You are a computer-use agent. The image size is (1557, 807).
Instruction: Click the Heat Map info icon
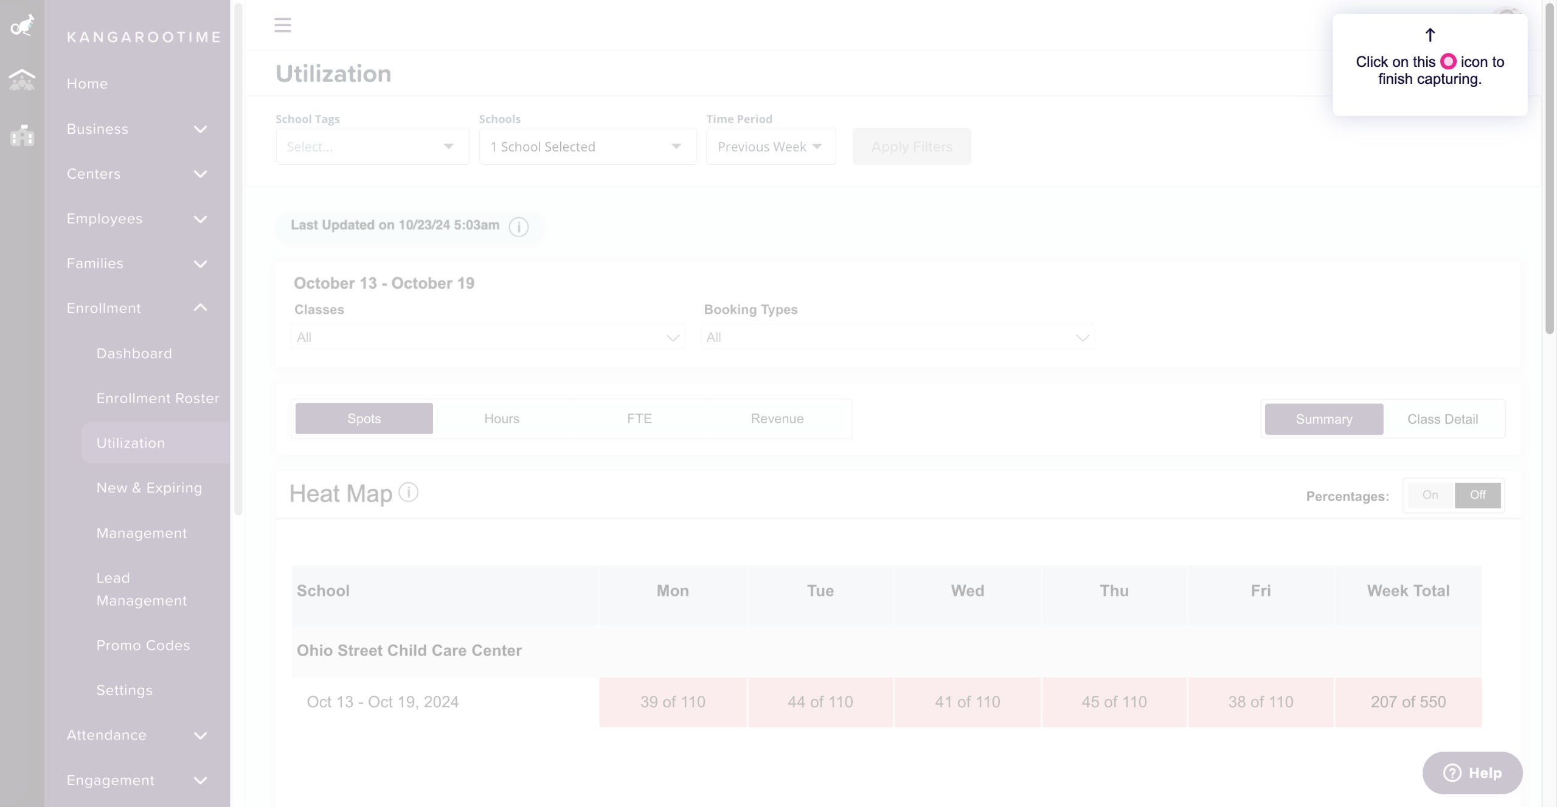pos(408,492)
